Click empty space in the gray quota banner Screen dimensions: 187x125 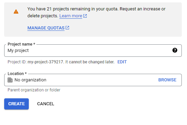[x=125, y=27]
